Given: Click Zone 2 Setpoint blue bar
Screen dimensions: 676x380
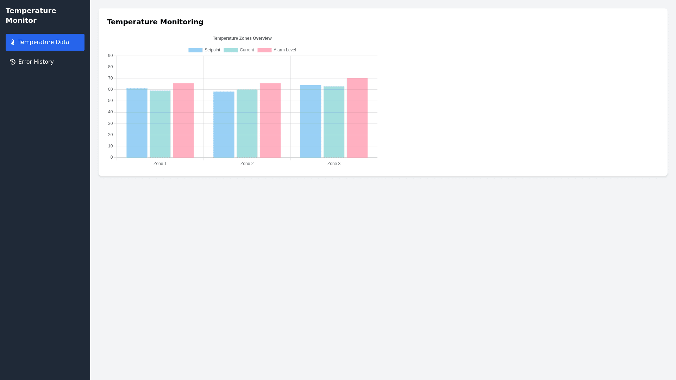Looking at the screenshot, I should tap(224, 125).
